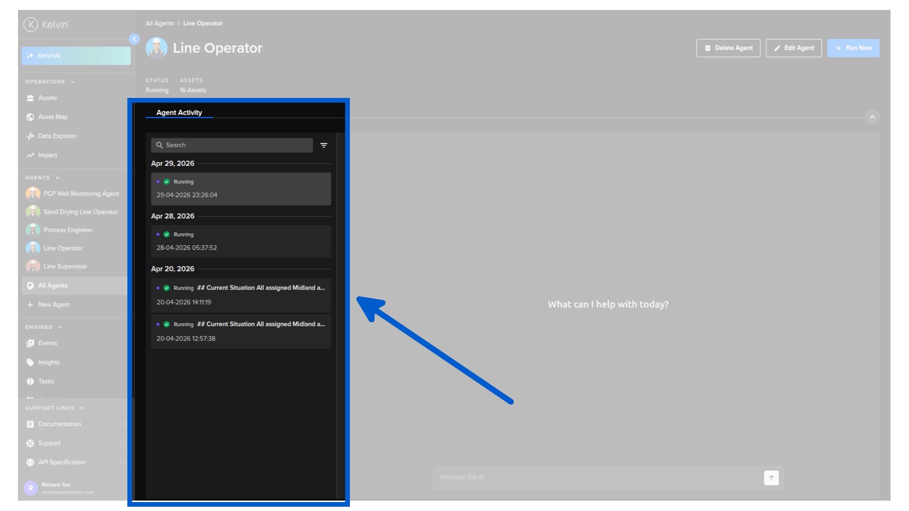
Task: Open run from 28-04-2026 05:37:52
Action: tap(241, 241)
